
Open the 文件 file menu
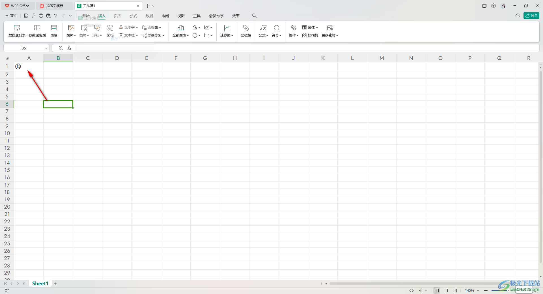(x=11, y=16)
